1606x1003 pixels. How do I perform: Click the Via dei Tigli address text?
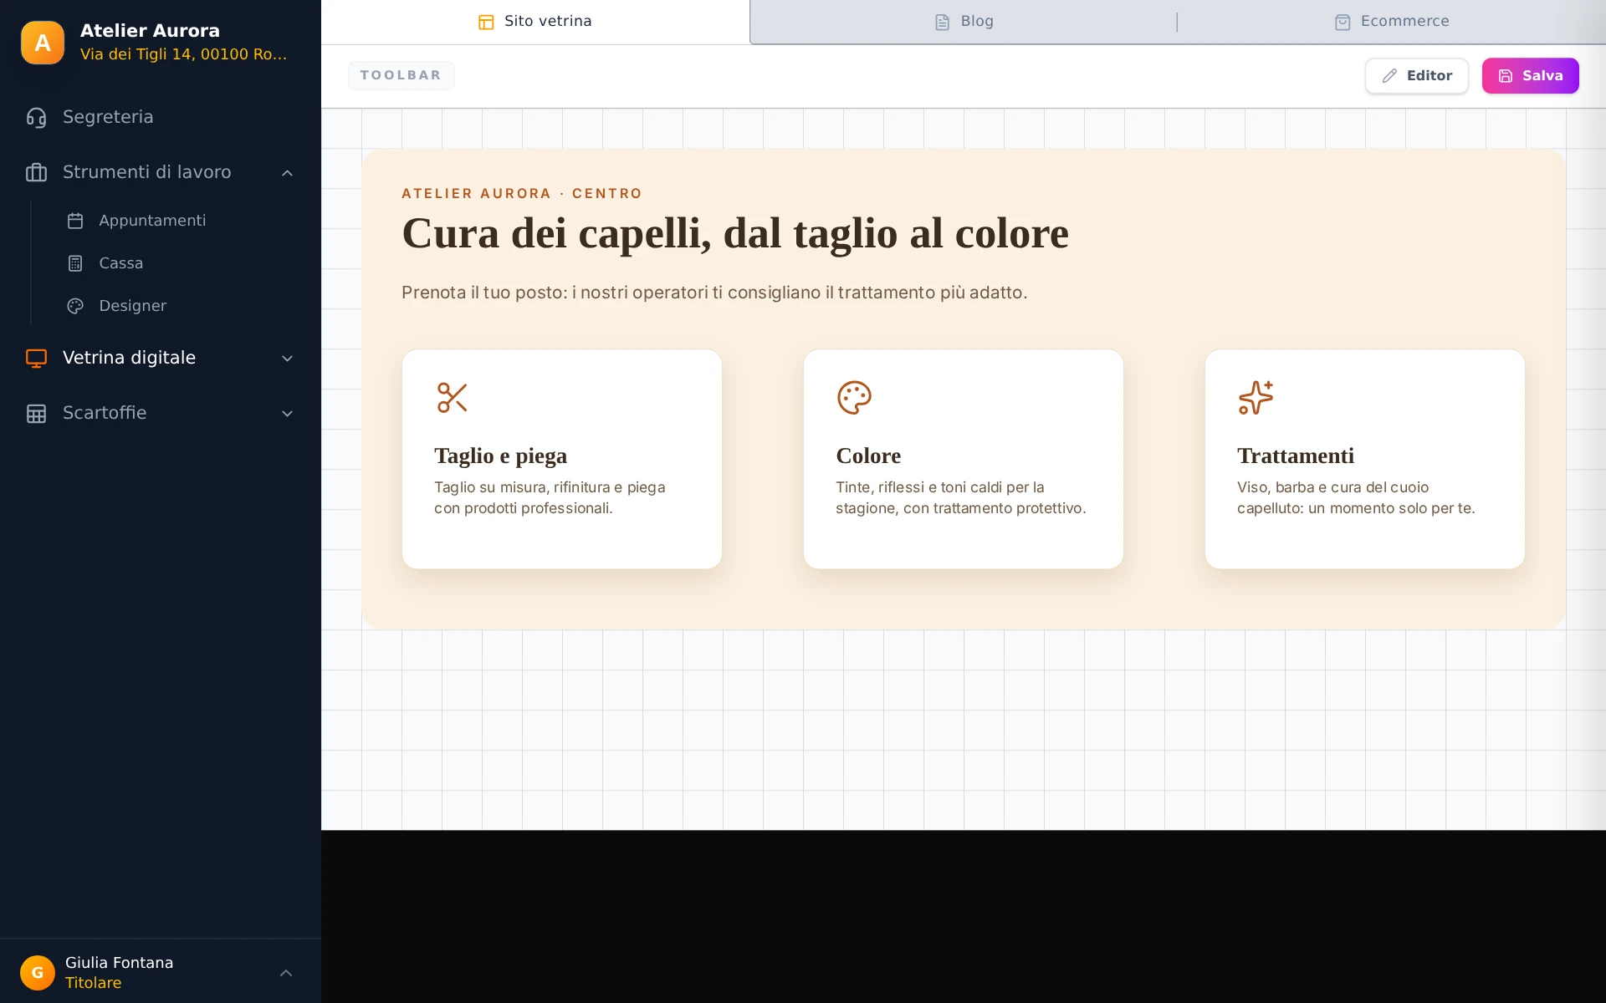point(183,54)
